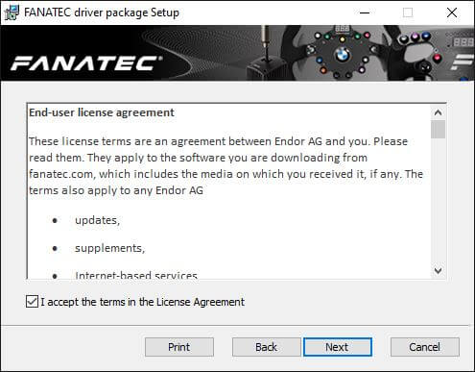475x372 pixels.
Task: Click the 'End-user license agreement' heading
Action: click(x=102, y=112)
